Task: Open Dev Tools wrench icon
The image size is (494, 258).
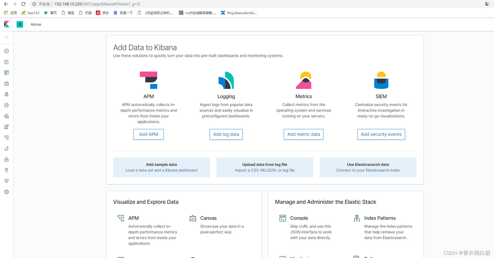Action: coord(7,170)
